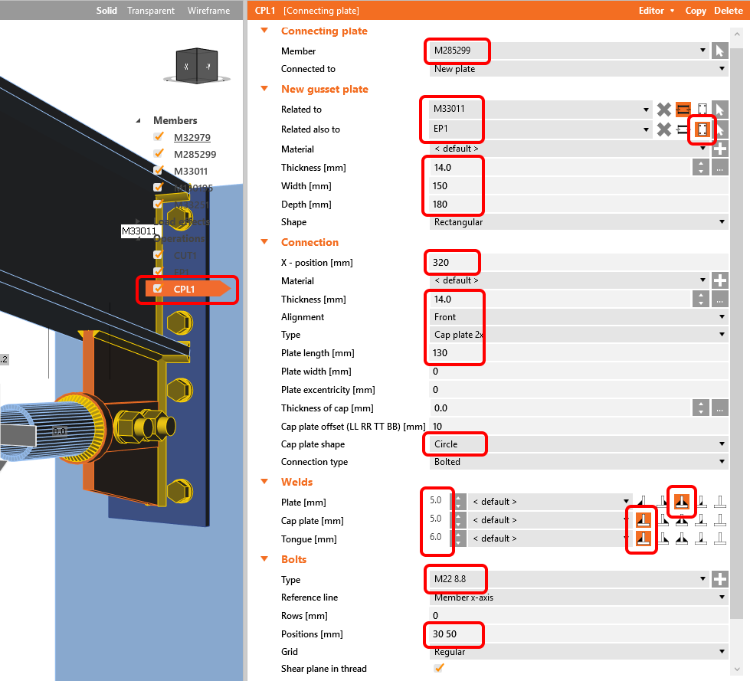Select bolt-pattern plate icon in Related to row
The image size is (750, 681).
point(702,110)
